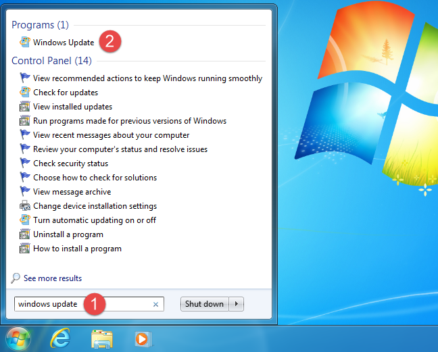Screen dimensions: 438x352
Task: Open Choose how to check for solutions
Action: [95, 178]
